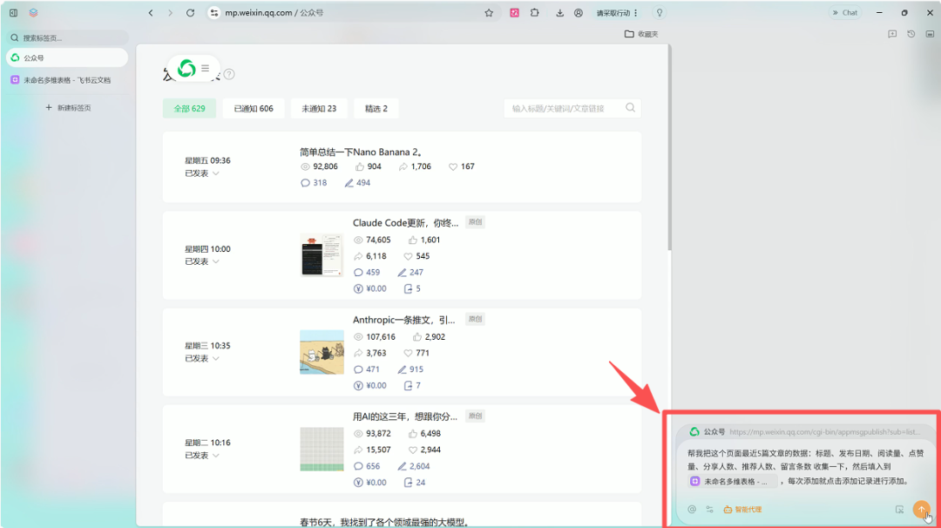
Task: Click inside the 输入标题/关键词 search field
Action: coord(562,108)
